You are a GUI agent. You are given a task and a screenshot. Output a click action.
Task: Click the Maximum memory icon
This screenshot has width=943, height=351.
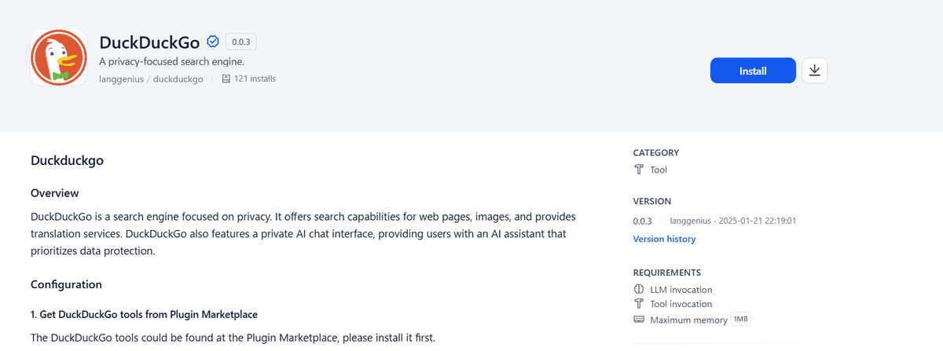pyautogui.click(x=639, y=320)
